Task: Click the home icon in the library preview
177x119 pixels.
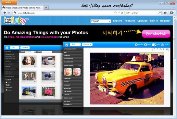Action: tap(7, 48)
